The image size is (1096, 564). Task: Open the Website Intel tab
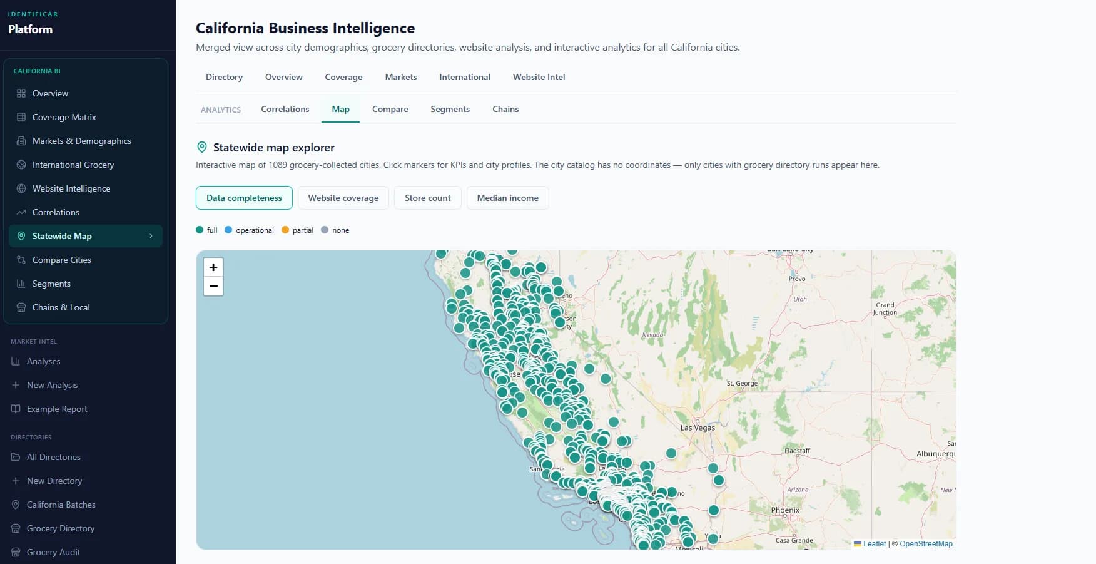539,77
